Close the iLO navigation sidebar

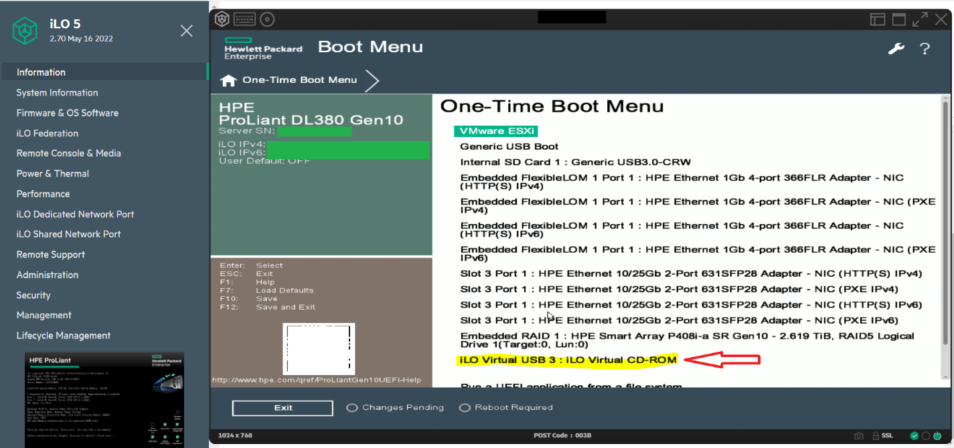tap(187, 31)
